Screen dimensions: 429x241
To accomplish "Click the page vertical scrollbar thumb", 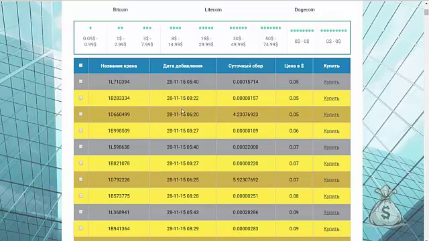I will coord(426,12).
